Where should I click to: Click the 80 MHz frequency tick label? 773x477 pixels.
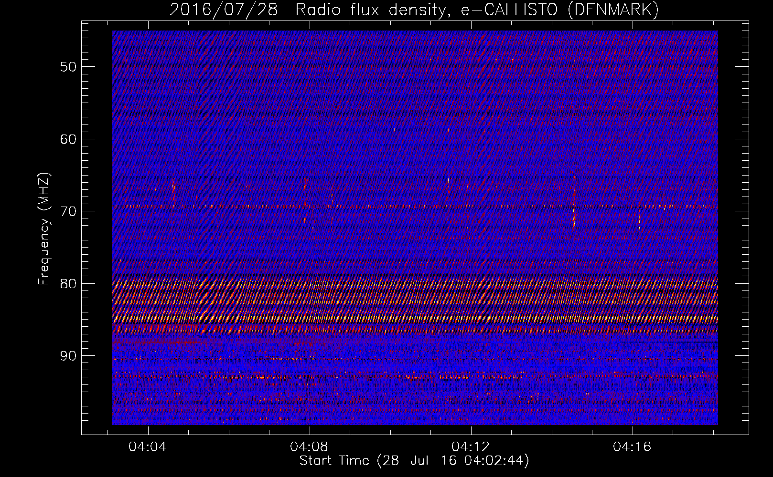tap(68, 284)
